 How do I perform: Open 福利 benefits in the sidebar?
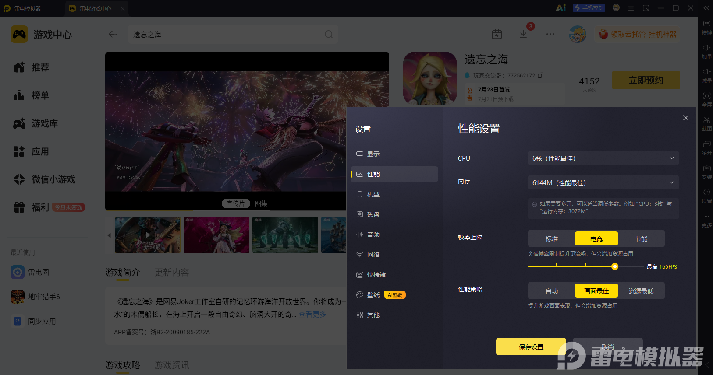50,207
